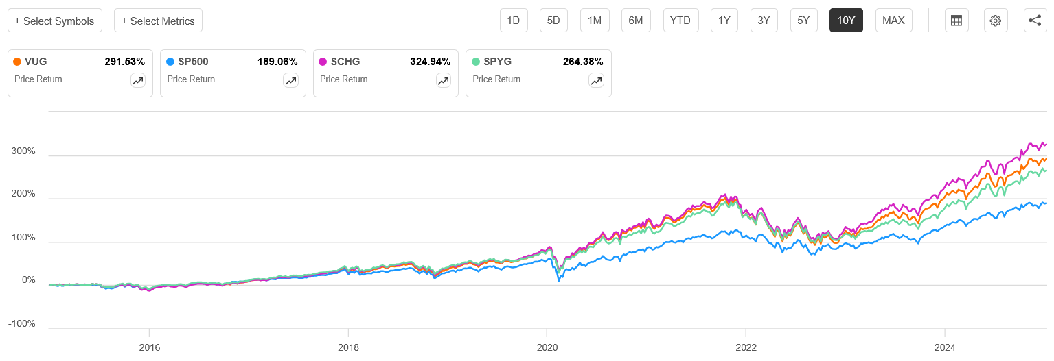Open the Select Metrics dropdown
The image size is (1054, 361).
pyautogui.click(x=158, y=21)
